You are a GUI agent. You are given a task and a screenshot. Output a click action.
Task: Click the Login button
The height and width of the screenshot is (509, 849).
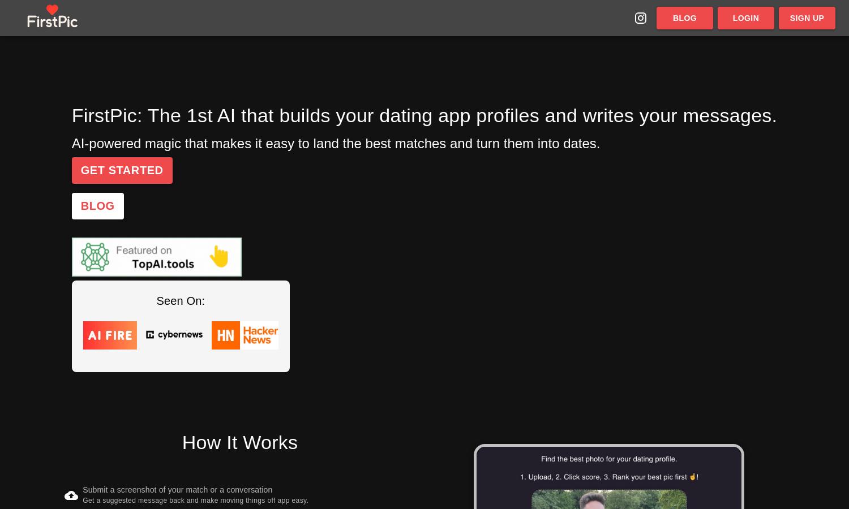point(746,18)
